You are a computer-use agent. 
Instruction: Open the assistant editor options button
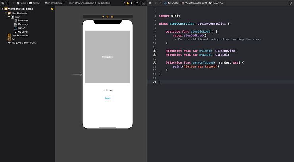137,3
